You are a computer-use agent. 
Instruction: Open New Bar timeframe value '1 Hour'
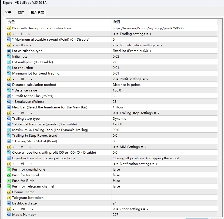[x=165, y=107]
